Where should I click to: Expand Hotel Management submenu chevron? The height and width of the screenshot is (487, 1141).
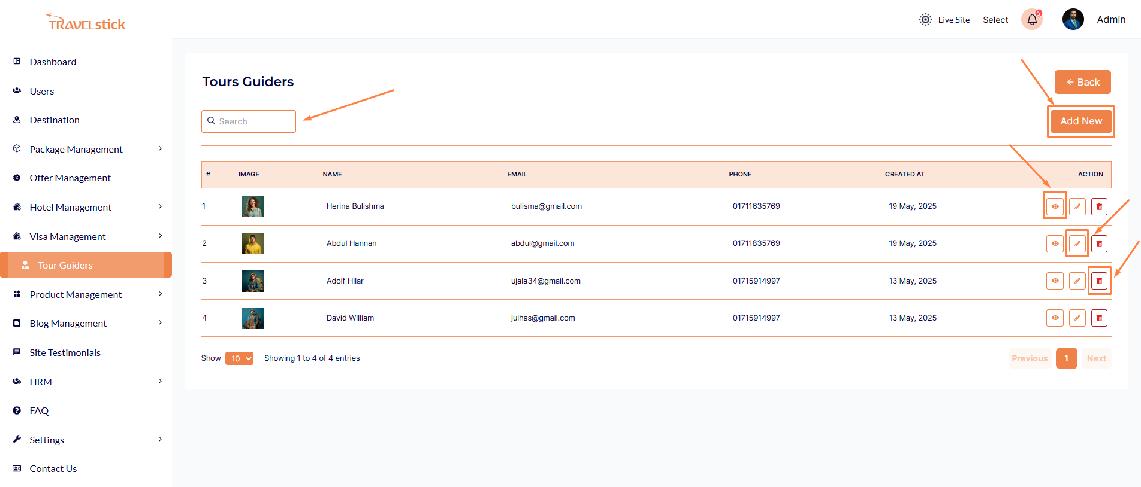pyautogui.click(x=160, y=206)
